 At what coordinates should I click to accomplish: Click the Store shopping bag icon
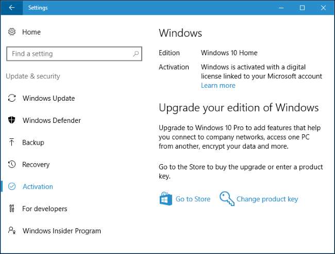(166, 199)
